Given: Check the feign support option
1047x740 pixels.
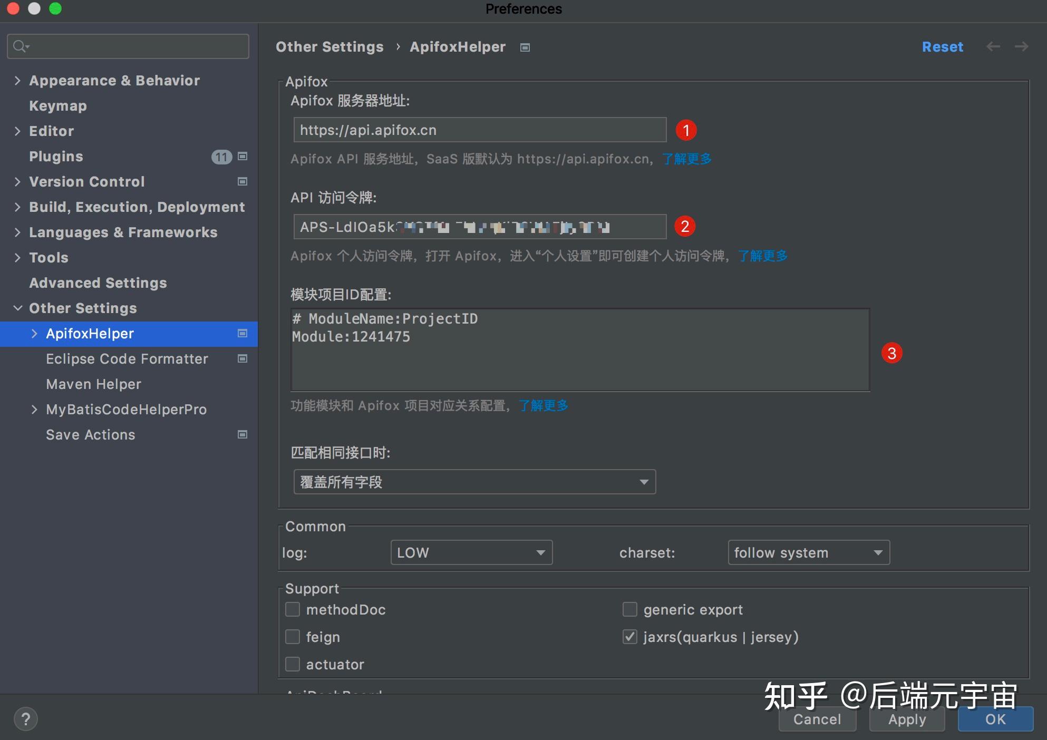Looking at the screenshot, I should tap(293, 637).
